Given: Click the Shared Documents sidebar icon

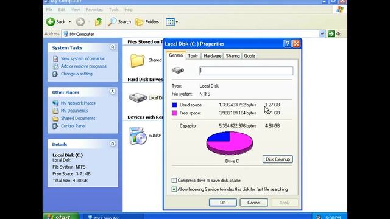Looking at the screenshot, I should [x=55, y=119].
